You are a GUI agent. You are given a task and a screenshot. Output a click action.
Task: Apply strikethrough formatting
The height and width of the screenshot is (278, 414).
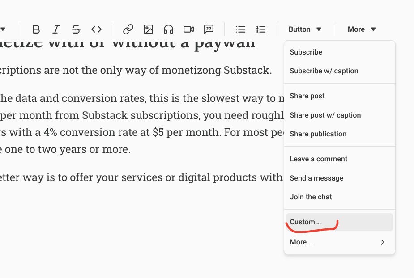[x=76, y=29]
